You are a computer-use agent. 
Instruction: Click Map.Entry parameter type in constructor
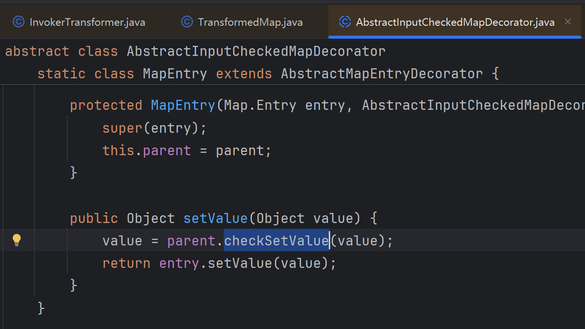tap(260, 105)
